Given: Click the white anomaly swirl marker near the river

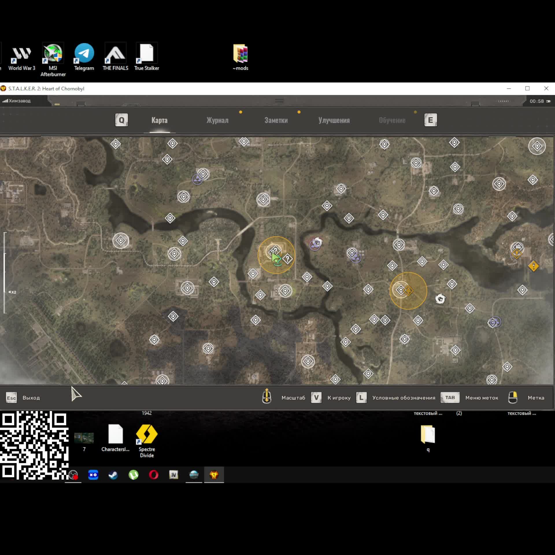Looking at the screenshot, I should [317, 242].
